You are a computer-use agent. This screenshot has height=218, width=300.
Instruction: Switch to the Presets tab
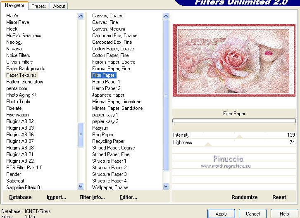pos(39,6)
